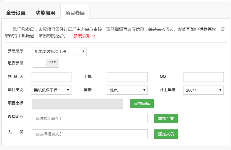Open the 参展展厅 dropdown showing 机电安装优质工程

pyautogui.click(x=59, y=51)
